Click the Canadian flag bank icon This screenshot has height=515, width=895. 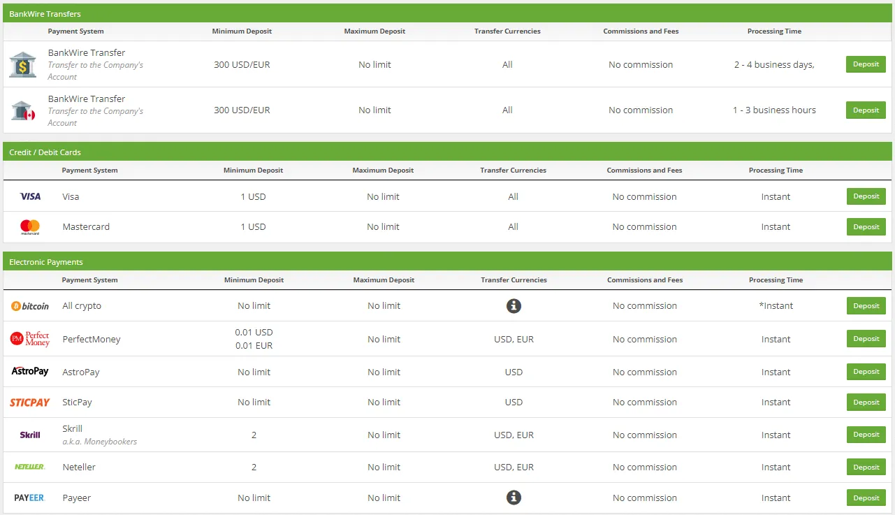pos(23,110)
